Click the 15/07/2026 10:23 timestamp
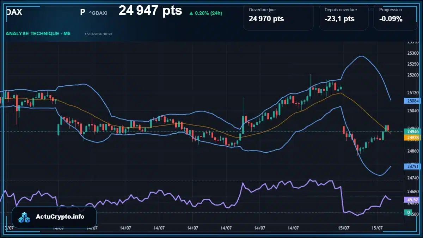 coord(98,34)
